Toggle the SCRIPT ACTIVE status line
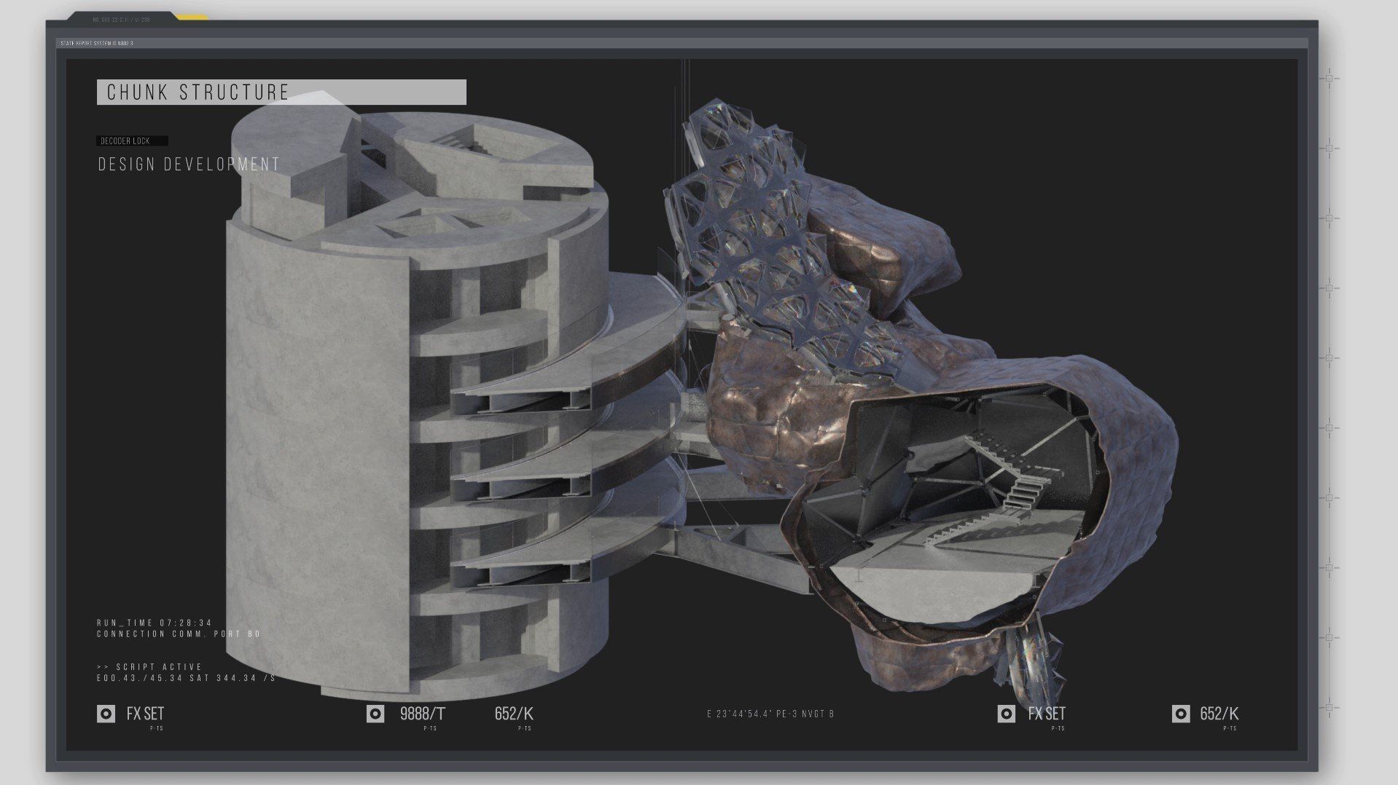Image resolution: width=1398 pixels, height=785 pixels. [x=149, y=667]
